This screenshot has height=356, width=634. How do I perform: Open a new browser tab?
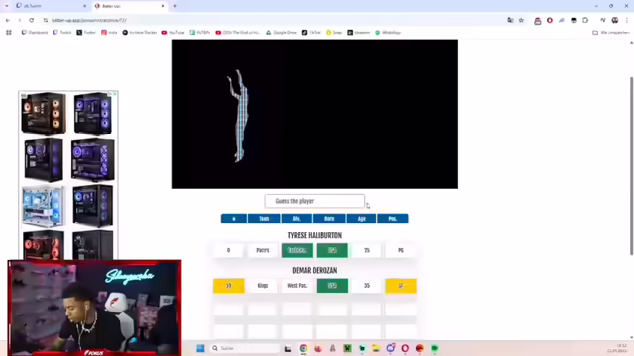[175, 6]
